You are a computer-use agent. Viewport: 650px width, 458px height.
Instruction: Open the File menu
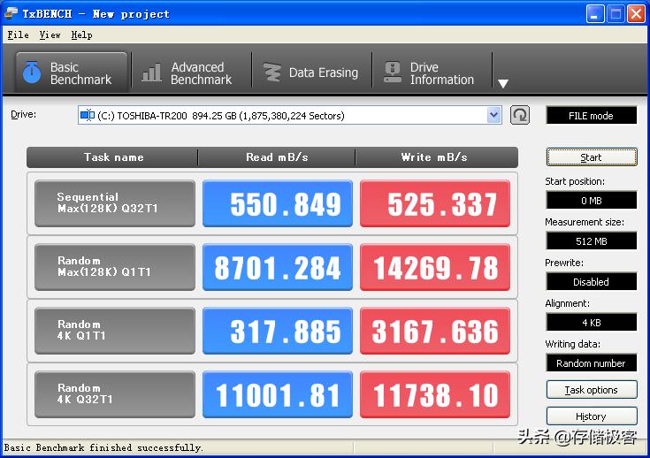[x=18, y=34]
